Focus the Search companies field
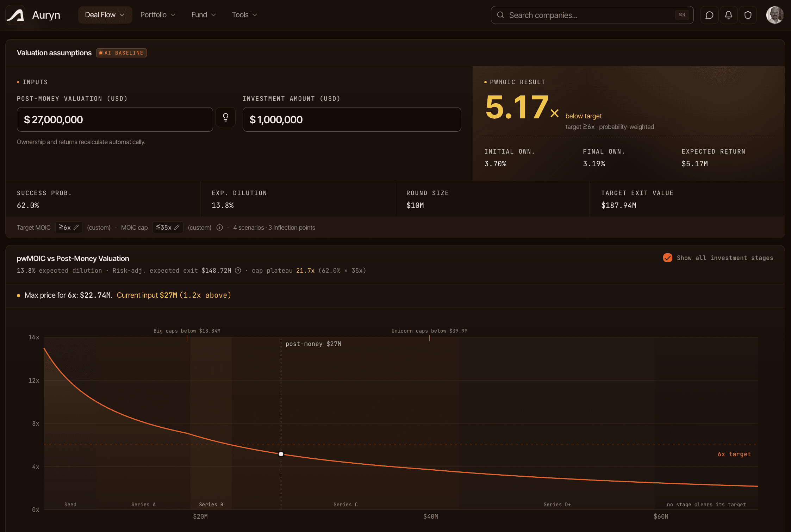 tap(592, 15)
